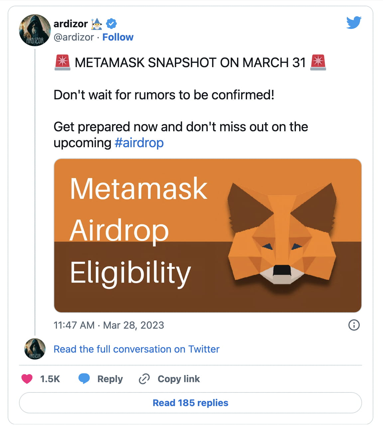This screenshot has height=430, width=383.
Task: Click the Reply text label
Action: pyautogui.click(x=110, y=379)
